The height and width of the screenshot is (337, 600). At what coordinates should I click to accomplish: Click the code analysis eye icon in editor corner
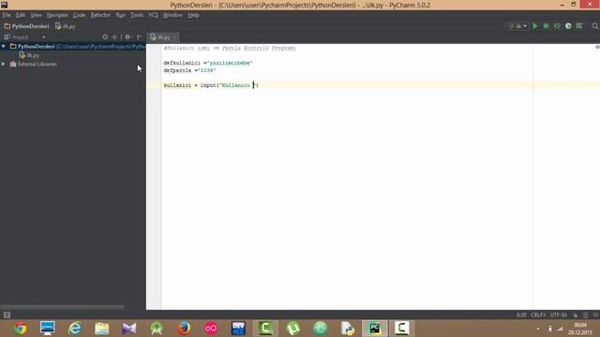coord(597,48)
